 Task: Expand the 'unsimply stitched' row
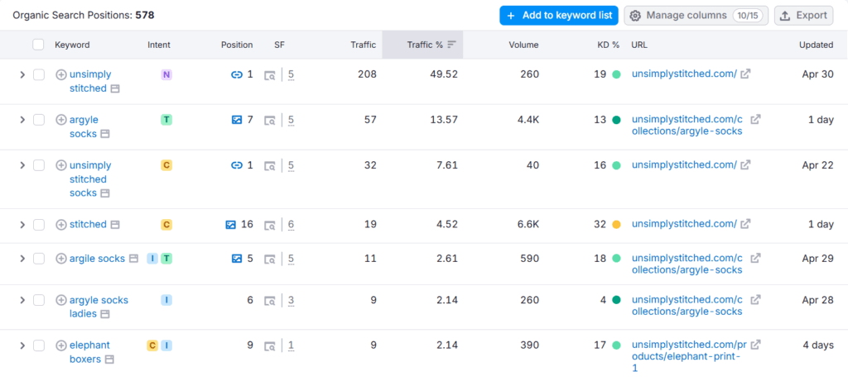(22, 74)
